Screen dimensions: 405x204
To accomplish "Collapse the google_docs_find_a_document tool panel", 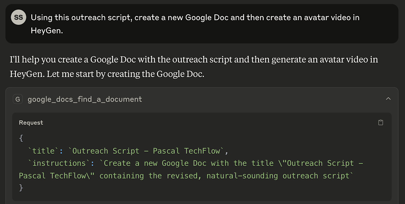I will coord(388,99).
